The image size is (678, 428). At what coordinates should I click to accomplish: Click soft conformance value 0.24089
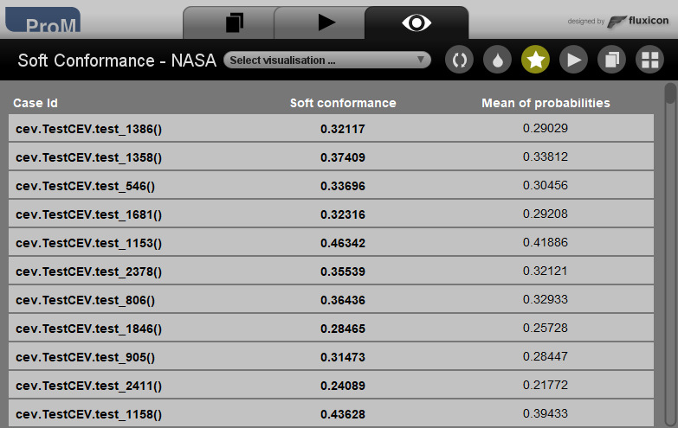(x=343, y=386)
